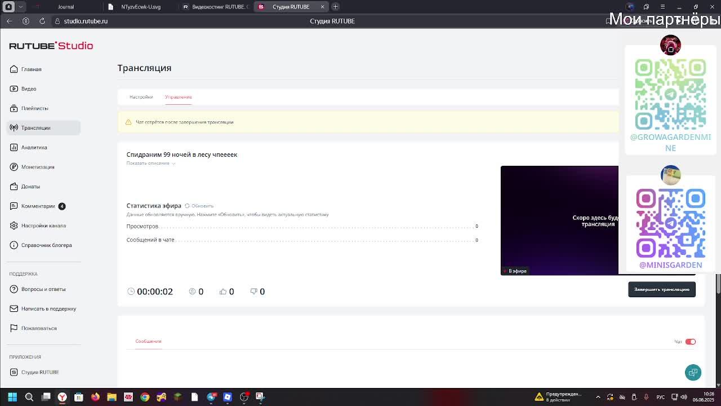Click the address bar with studio.rutube.ru

tap(86, 21)
